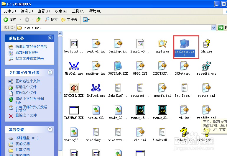Select the desktop.ini file
The image size is (227, 156).
(x=118, y=44)
